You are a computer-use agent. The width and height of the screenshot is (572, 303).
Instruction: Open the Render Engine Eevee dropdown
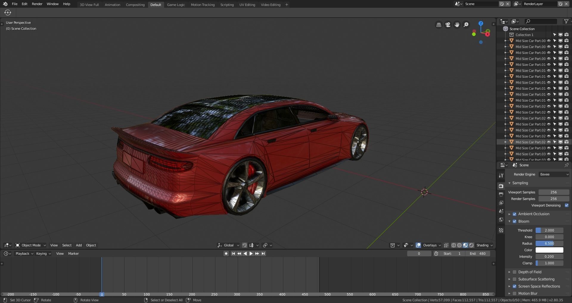(x=554, y=174)
